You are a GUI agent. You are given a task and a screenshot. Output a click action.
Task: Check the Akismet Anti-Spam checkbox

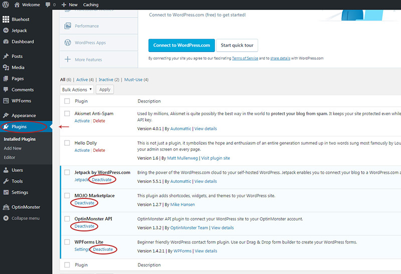pos(67,113)
